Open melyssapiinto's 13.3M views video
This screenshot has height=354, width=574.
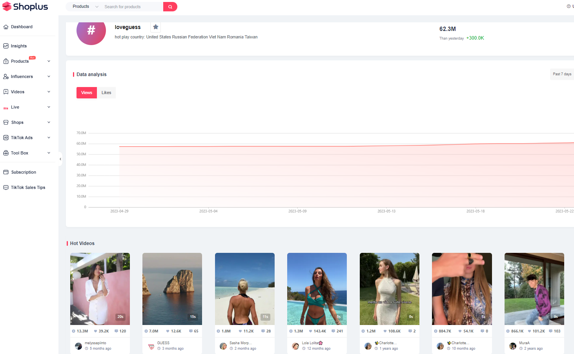point(100,289)
